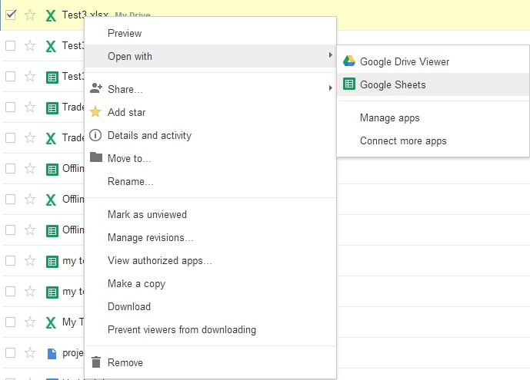Click the Excel icon of the checked Test3.xlsx row
The width and height of the screenshot is (530, 380).
51,15
